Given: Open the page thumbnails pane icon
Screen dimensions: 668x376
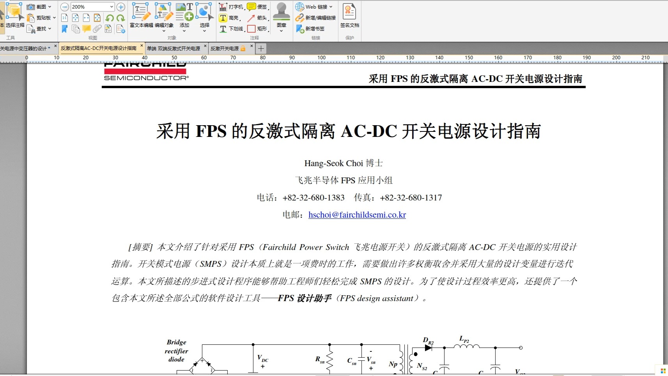Looking at the screenshot, I should point(76,28).
